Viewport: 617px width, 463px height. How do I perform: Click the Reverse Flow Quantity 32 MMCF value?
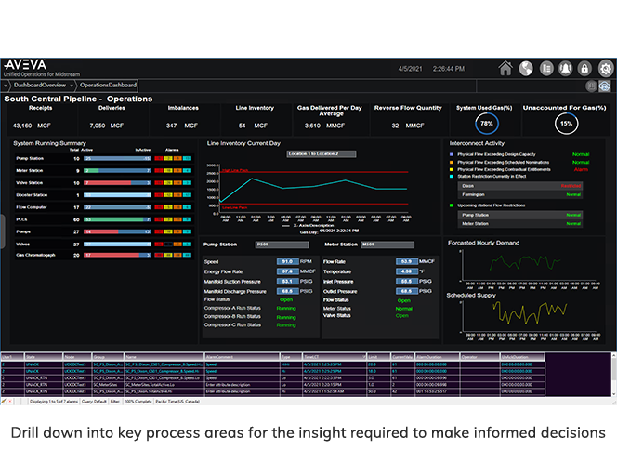pos(408,126)
